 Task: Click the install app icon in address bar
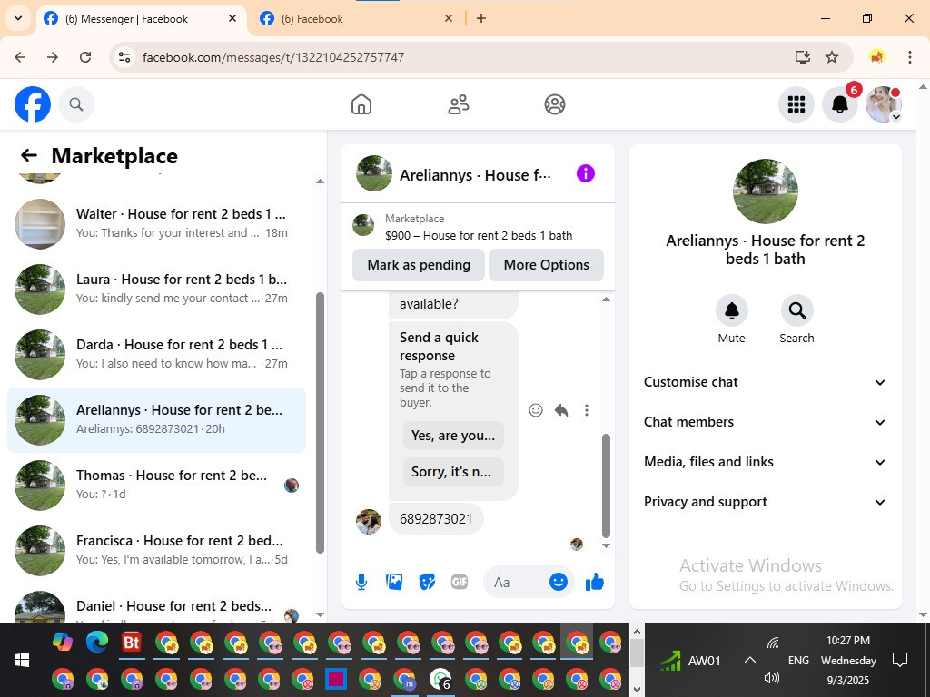[x=803, y=57]
